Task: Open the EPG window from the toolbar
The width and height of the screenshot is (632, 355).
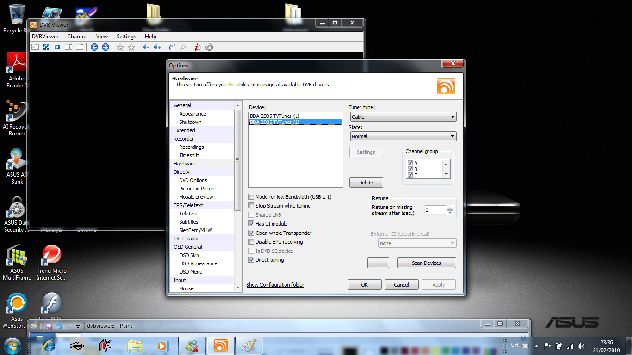Action: (x=80, y=47)
